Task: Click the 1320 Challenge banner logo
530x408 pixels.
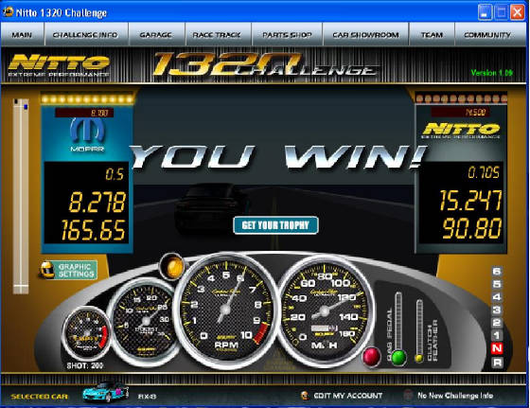Action: point(265,64)
